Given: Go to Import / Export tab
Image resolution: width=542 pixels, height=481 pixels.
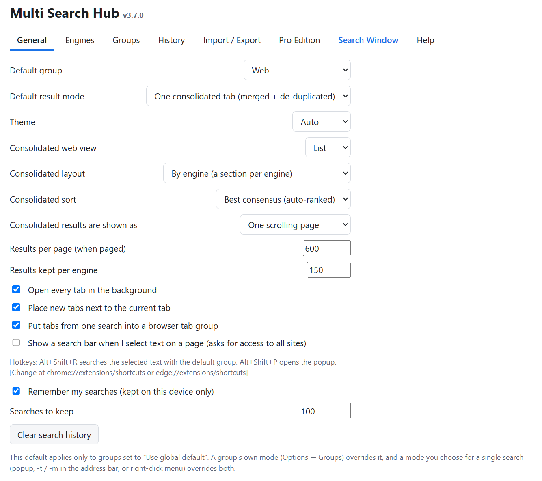Looking at the screenshot, I should click(x=232, y=40).
